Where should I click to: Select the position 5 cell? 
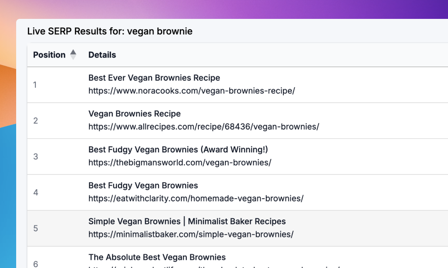click(35, 228)
